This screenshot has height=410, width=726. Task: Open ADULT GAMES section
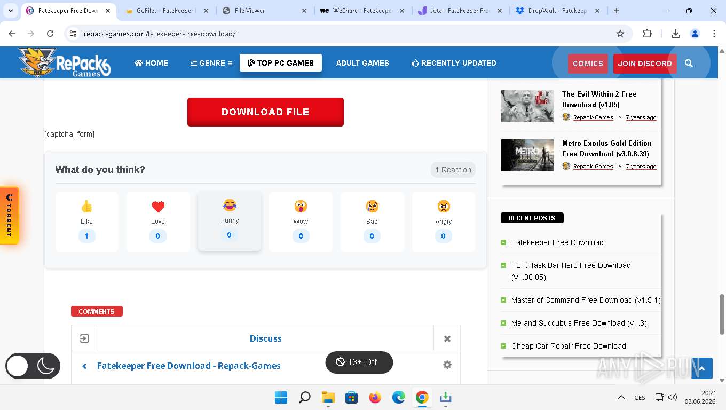pyautogui.click(x=362, y=63)
